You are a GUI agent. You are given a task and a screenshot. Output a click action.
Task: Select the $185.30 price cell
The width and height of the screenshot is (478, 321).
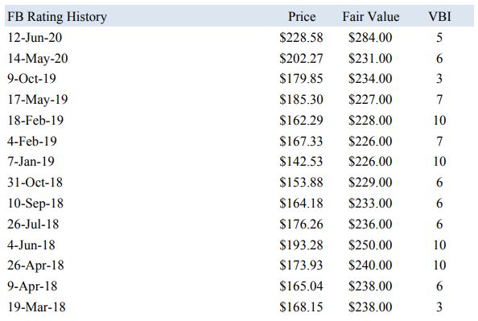(x=301, y=100)
